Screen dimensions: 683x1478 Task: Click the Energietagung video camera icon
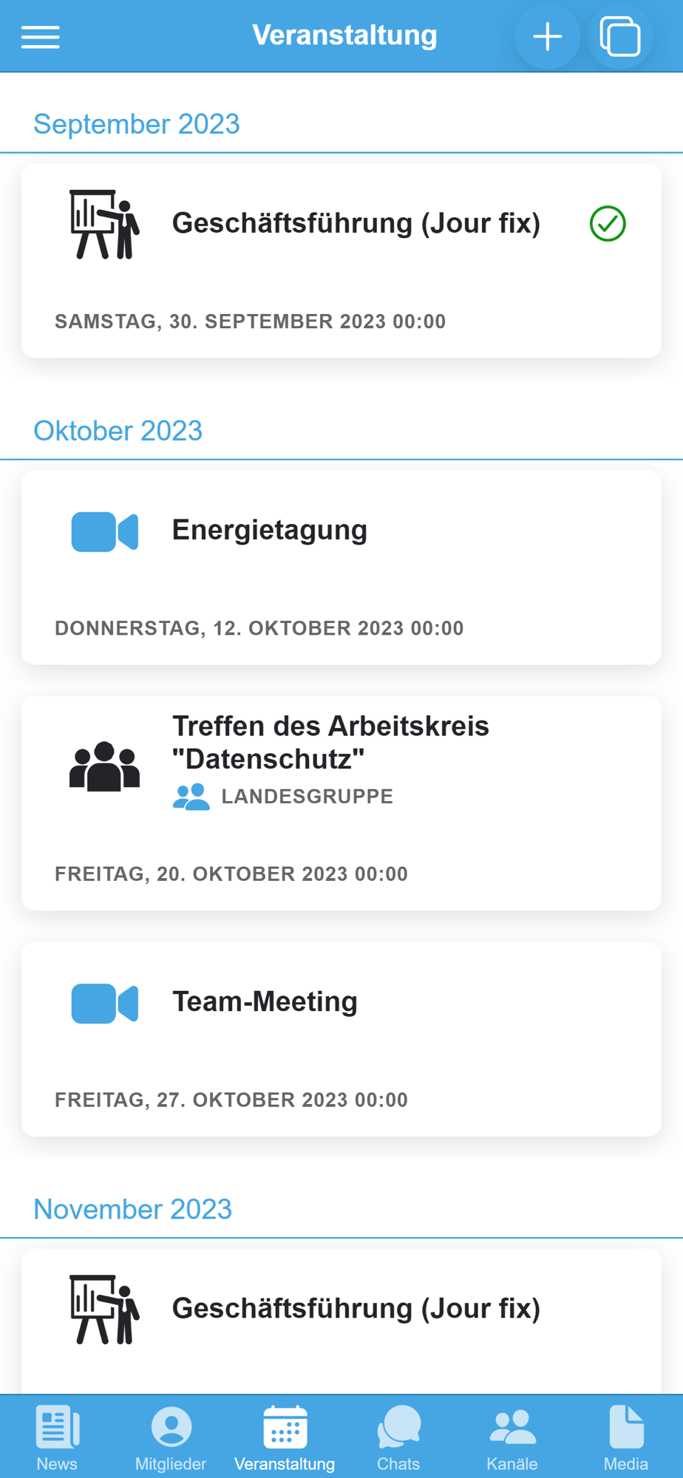point(104,531)
